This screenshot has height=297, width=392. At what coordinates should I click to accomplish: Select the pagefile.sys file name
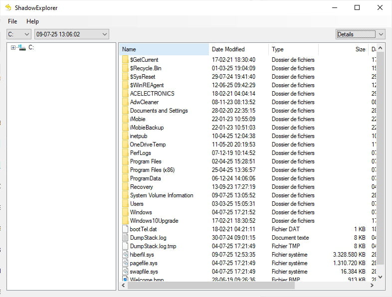144,263
